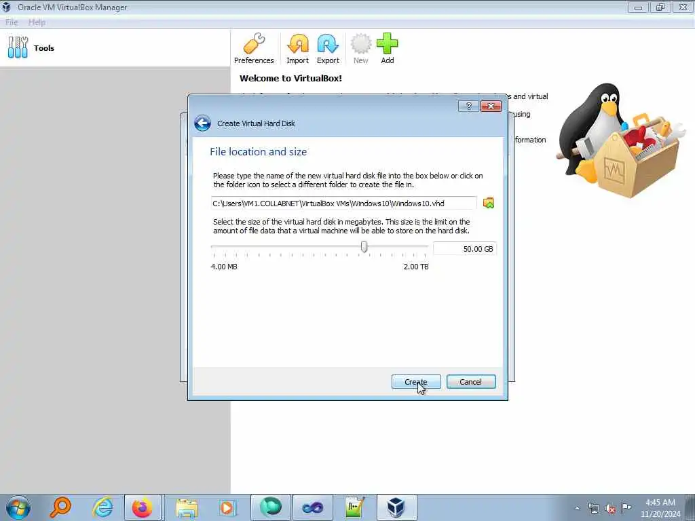This screenshot has width=695, height=521.
Task: Open the Help menu
Action: [x=37, y=22]
